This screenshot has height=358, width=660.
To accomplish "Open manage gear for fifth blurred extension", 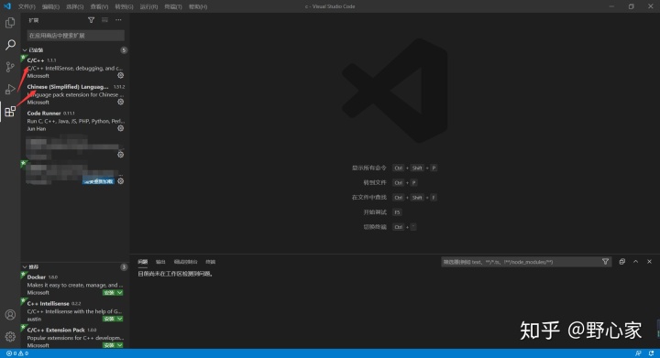I will (120, 181).
